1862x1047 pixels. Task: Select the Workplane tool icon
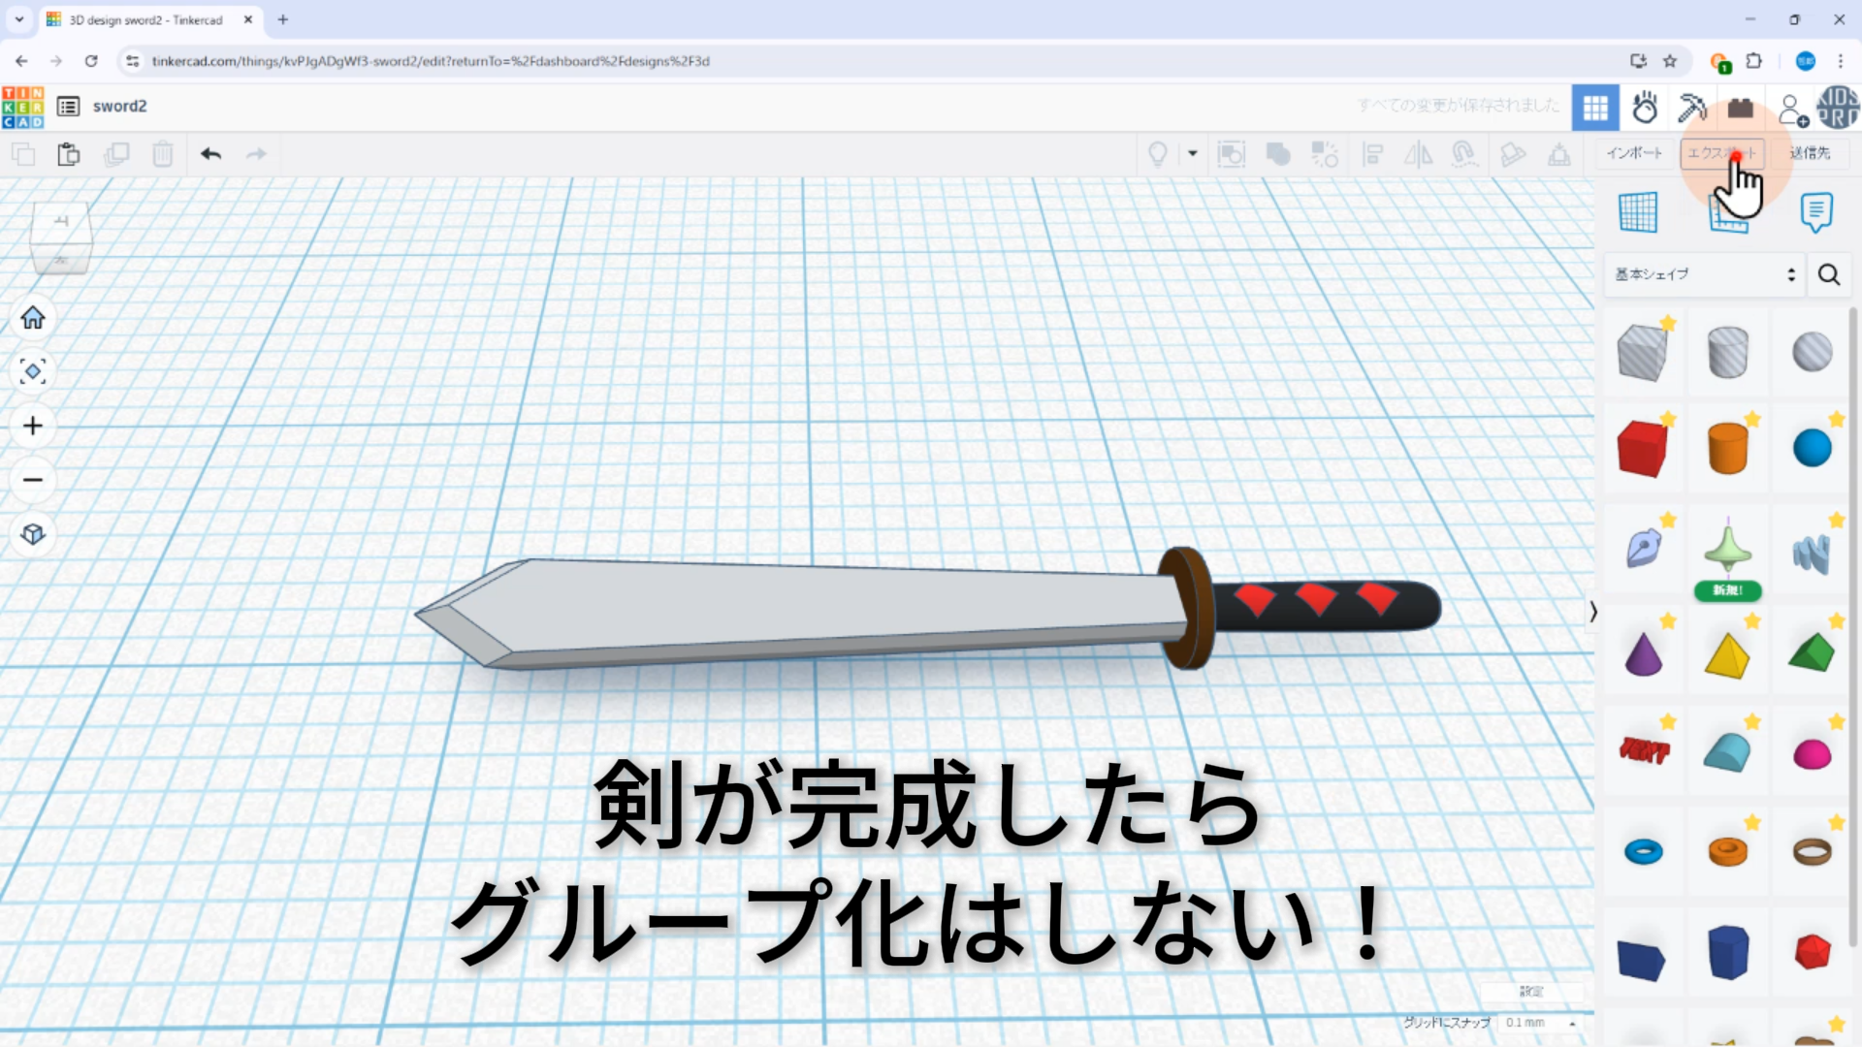click(1638, 211)
